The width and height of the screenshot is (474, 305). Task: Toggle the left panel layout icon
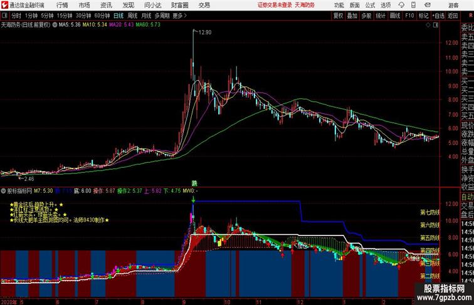4,16
